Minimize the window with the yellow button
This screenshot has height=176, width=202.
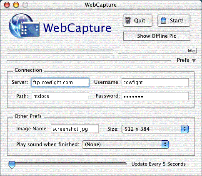coord(16,5)
